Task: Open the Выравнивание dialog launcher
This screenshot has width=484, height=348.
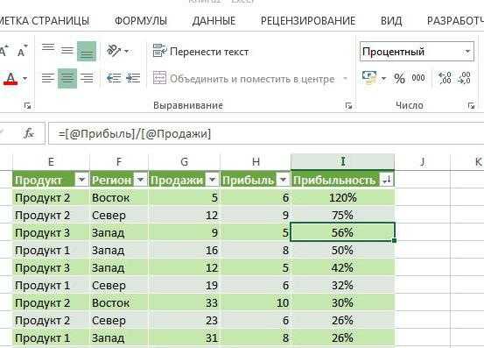Action: point(348,106)
